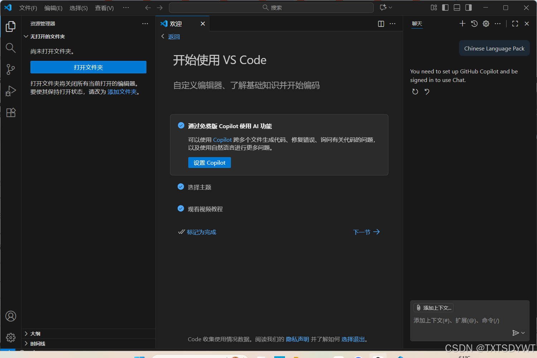This screenshot has height=358, width=537.
Task: Open chat settings gear
Action: coord(486,24)
